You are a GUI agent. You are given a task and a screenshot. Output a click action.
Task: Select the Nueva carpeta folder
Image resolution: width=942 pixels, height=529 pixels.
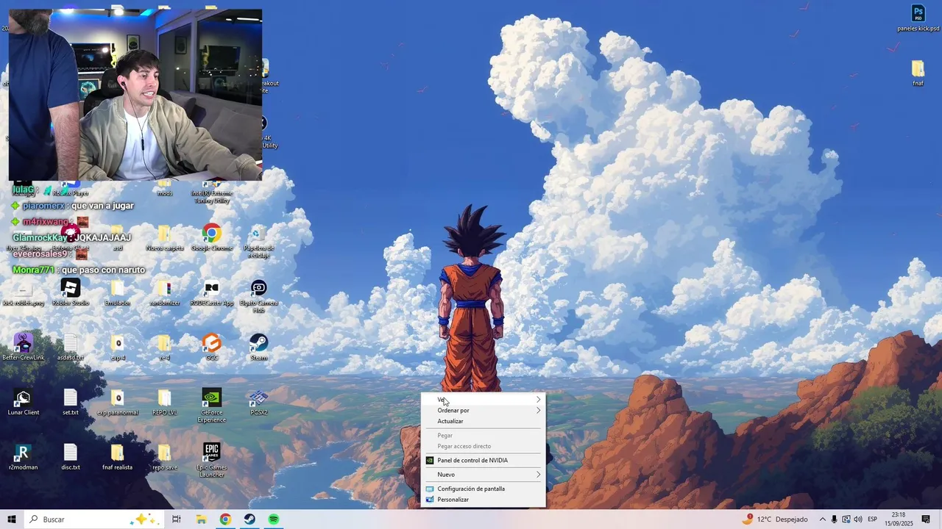[x=165, y=238]
